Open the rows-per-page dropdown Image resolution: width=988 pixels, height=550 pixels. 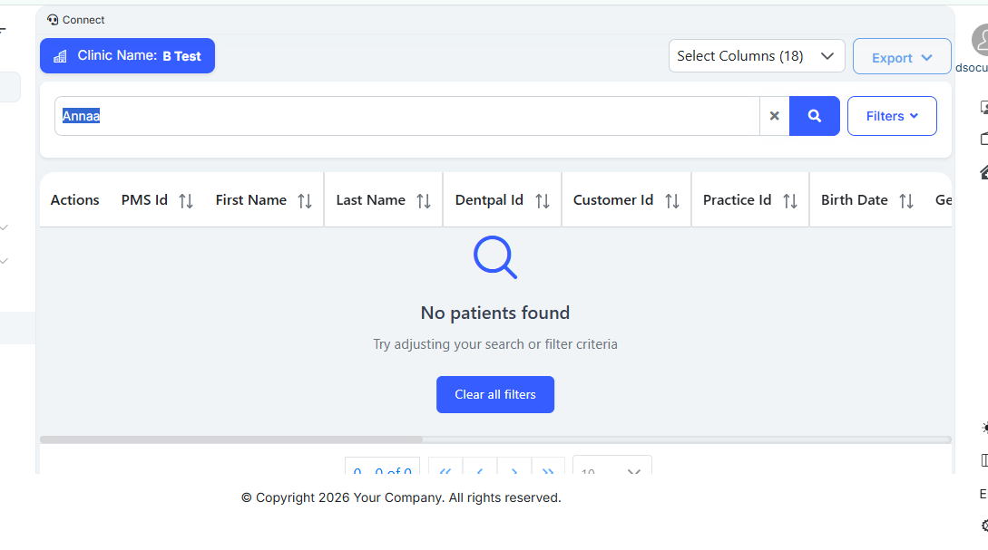611,470
